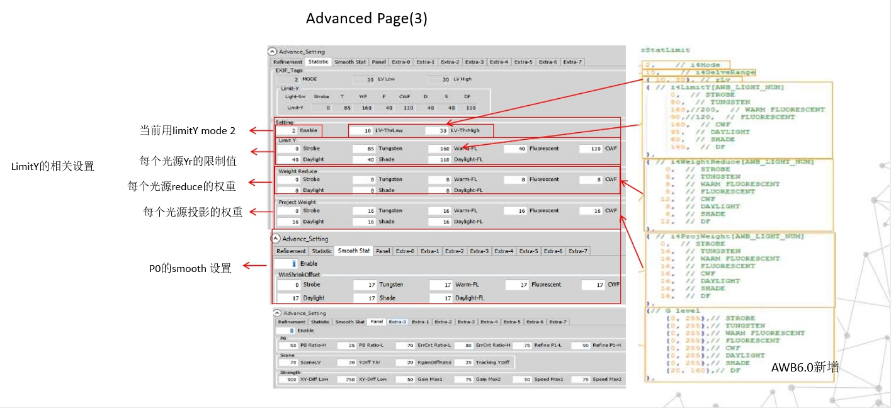Click the Speed Max2 value field
Screen dimensions: 891x408
[x=579, y=380]
